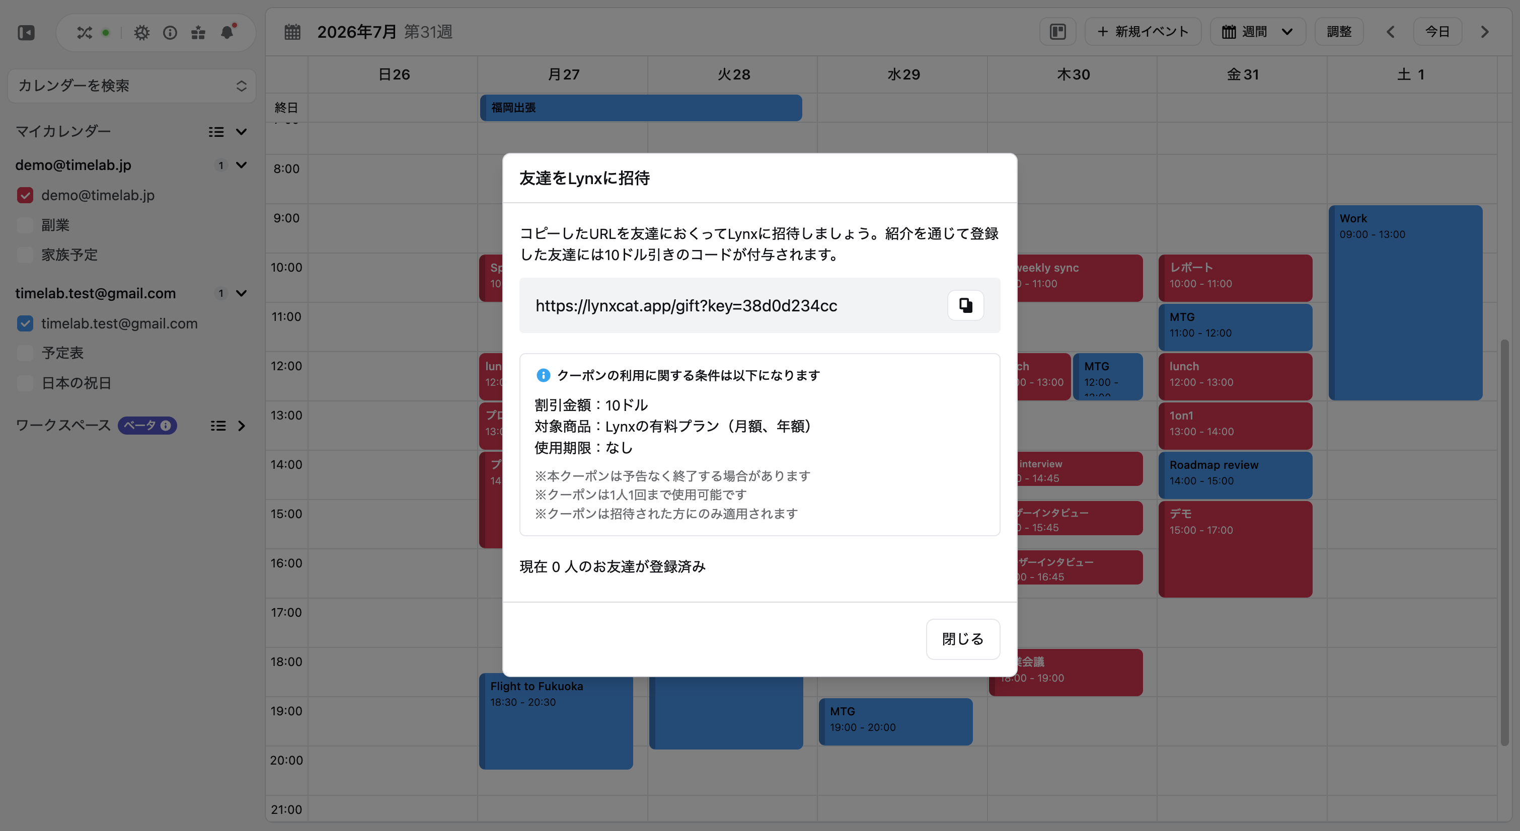Click the shuffle arrows icon

[85, 32]
